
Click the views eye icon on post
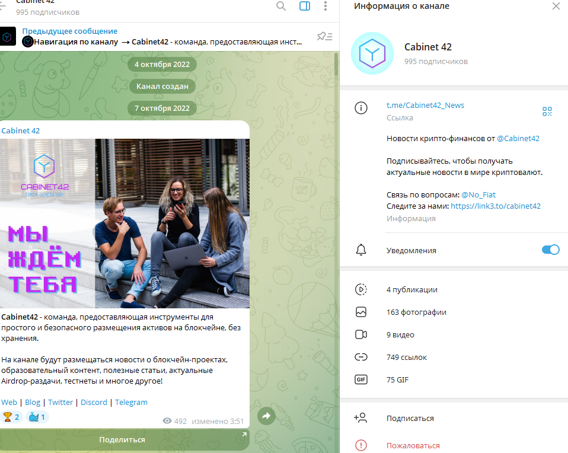coord(167,421)
